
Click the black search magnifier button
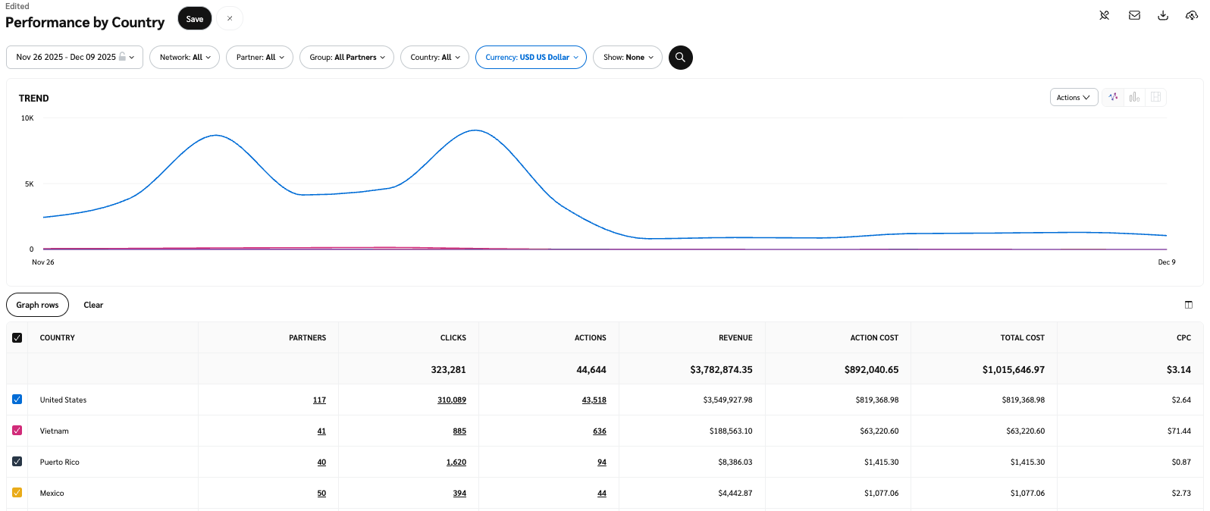(680, 58)
